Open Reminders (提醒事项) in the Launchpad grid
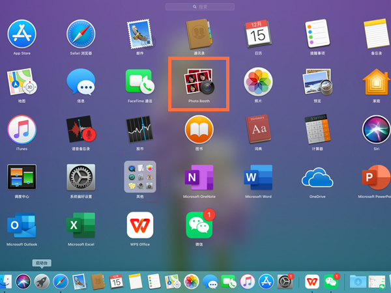 (317, 33)
